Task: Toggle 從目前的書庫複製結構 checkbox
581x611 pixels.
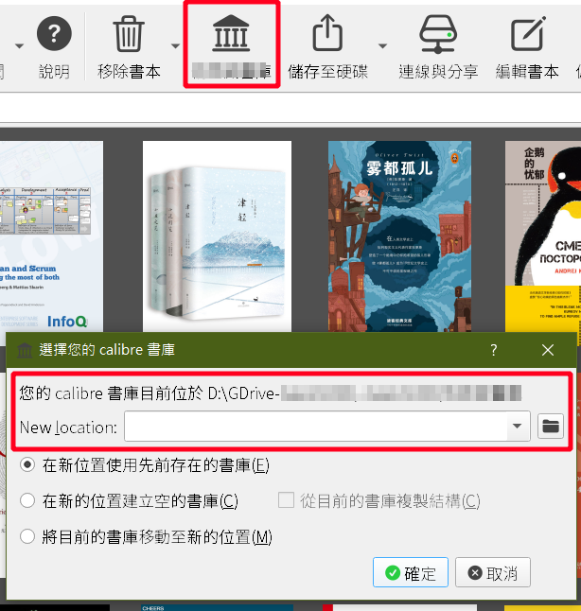Action: coord(285,501)
